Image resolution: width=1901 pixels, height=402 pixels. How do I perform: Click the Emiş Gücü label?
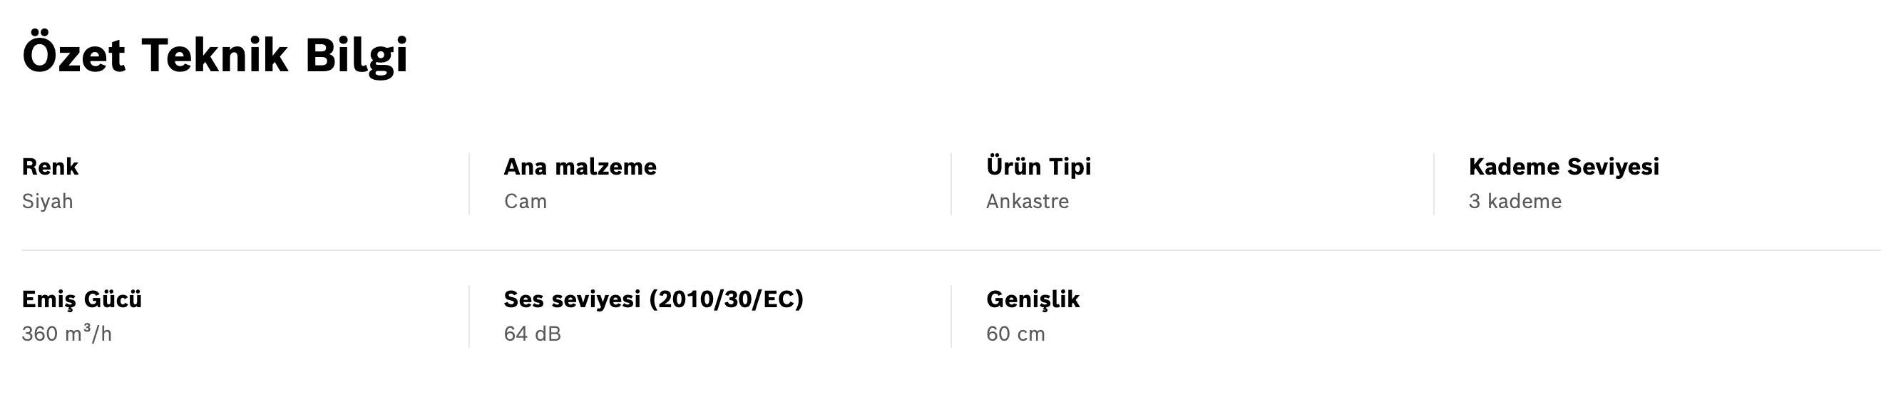[82, 299]
